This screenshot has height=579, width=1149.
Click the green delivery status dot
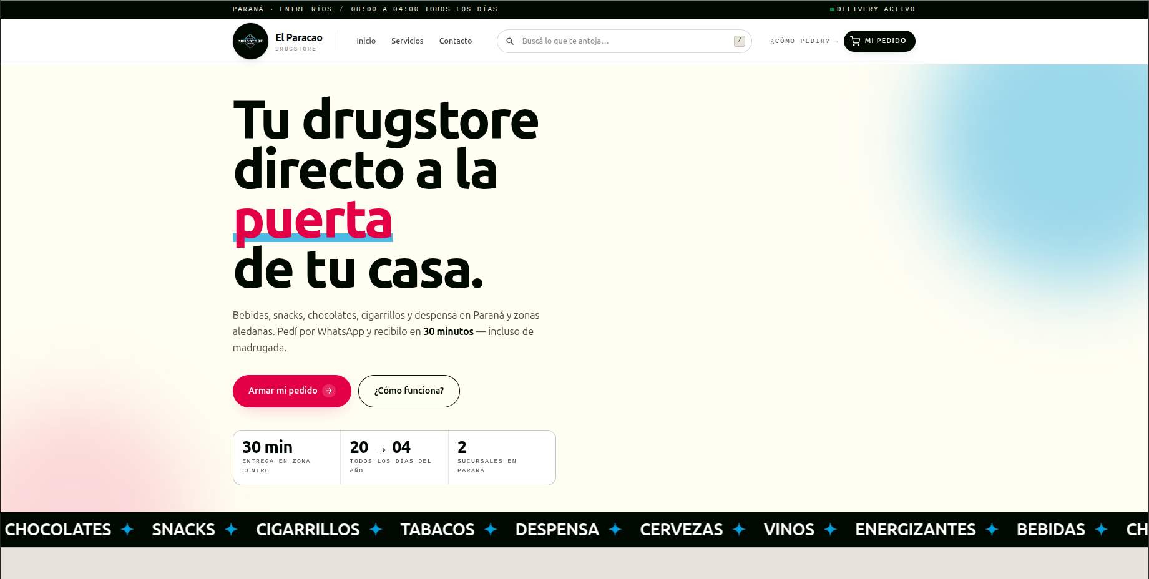point(832,9)
